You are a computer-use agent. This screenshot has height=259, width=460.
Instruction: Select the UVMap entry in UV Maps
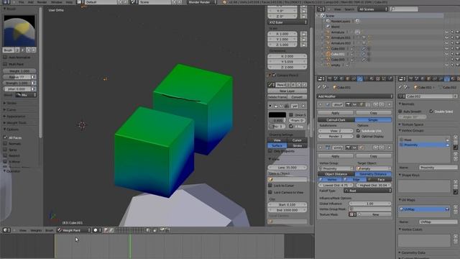pos(424,209)
